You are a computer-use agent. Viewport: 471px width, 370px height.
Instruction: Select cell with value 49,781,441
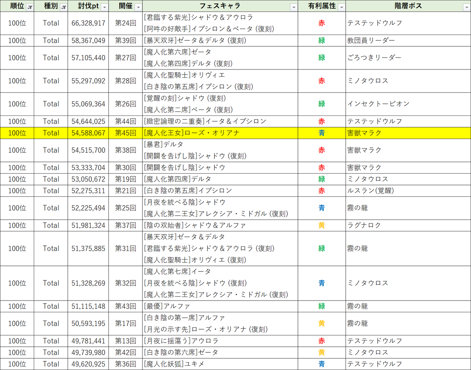pos(88,341)
